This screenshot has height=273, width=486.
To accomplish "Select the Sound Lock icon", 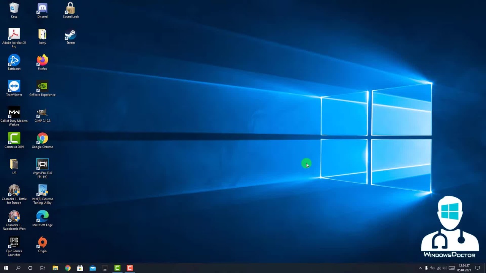I will click(71, 11).
